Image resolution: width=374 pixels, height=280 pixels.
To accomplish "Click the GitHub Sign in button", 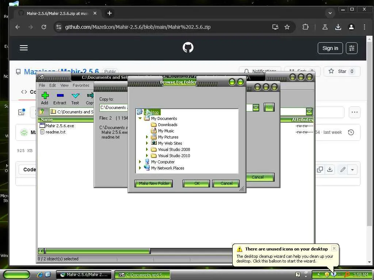I will pyautogui.click(x=330, y=48).
